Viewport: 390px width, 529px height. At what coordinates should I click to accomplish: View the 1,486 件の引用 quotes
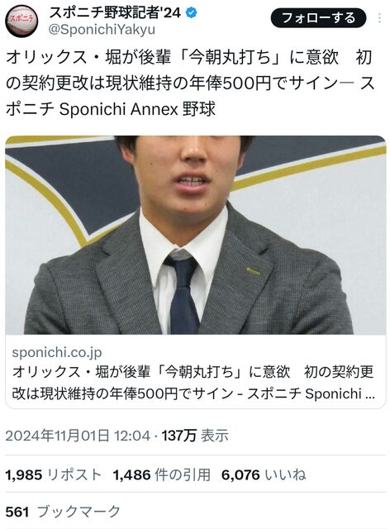pos(162,474)
